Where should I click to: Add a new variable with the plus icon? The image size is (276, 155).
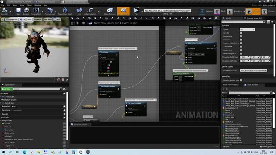(64, 118)
